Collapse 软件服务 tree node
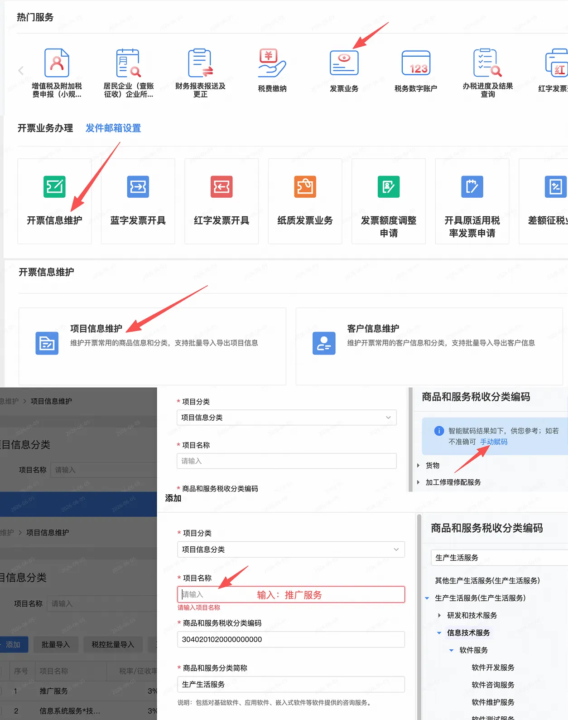The height and width of the screenshot is (720, 568). 452,650
